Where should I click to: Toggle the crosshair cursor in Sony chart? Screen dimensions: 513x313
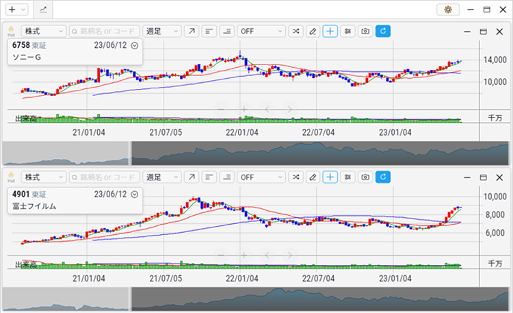[x=330, y=32]
